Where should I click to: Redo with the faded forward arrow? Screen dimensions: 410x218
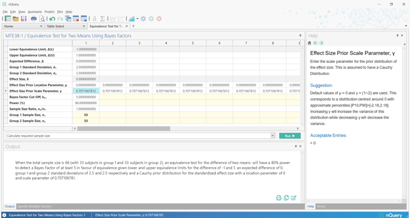(x=60, y=19)
